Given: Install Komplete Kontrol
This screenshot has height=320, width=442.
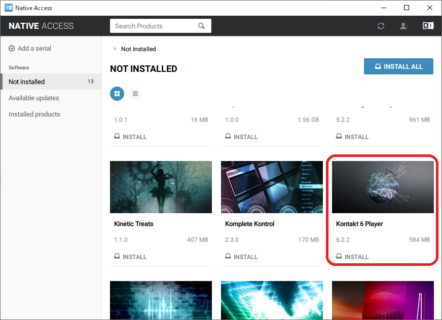Looking at the screenshot, I should click(241, 257).
